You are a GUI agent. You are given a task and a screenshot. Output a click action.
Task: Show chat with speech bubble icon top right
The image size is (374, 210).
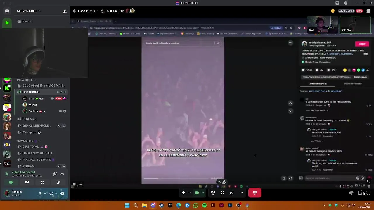click(368, 11)
